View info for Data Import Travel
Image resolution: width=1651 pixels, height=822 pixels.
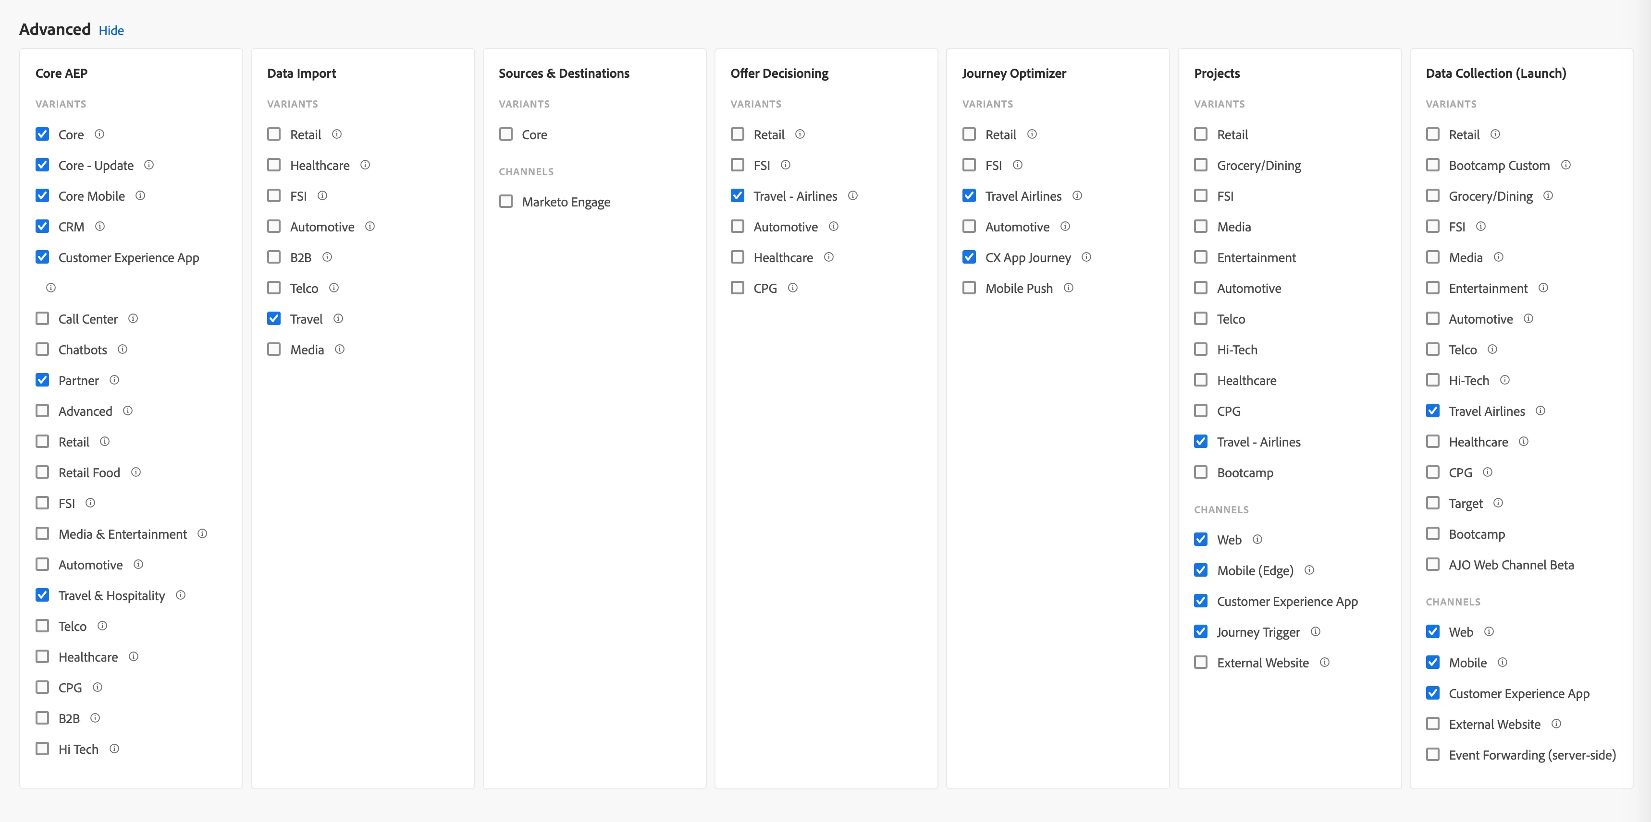tap(338, 318)
